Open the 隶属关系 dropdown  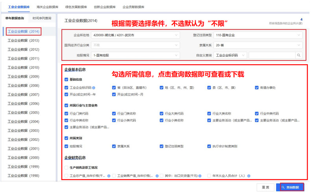pos(258,45)
